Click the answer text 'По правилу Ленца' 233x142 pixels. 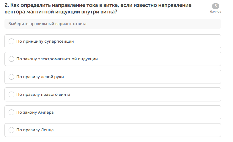(35, 130)
